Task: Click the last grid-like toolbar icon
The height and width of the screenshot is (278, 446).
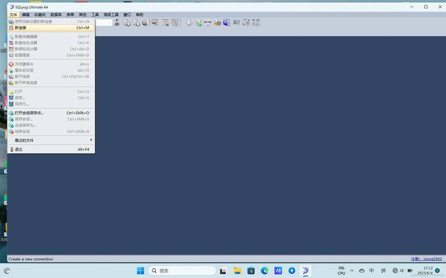Action: coord(256,23)
